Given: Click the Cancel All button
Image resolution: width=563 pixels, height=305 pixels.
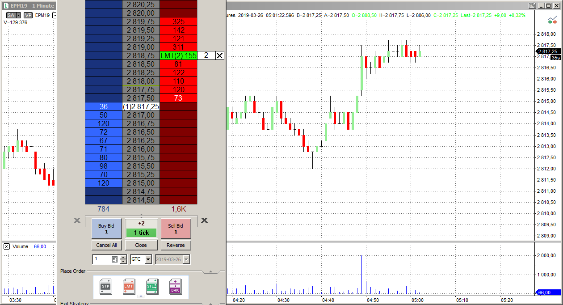Looking at the screenshot, I should (x=106, y=245).
